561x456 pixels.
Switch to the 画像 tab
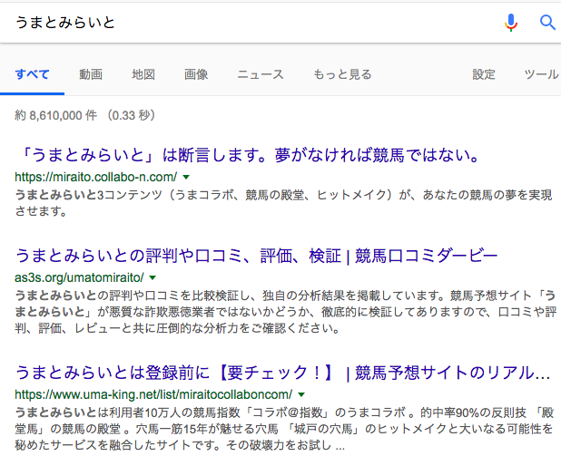pos(196,74)
